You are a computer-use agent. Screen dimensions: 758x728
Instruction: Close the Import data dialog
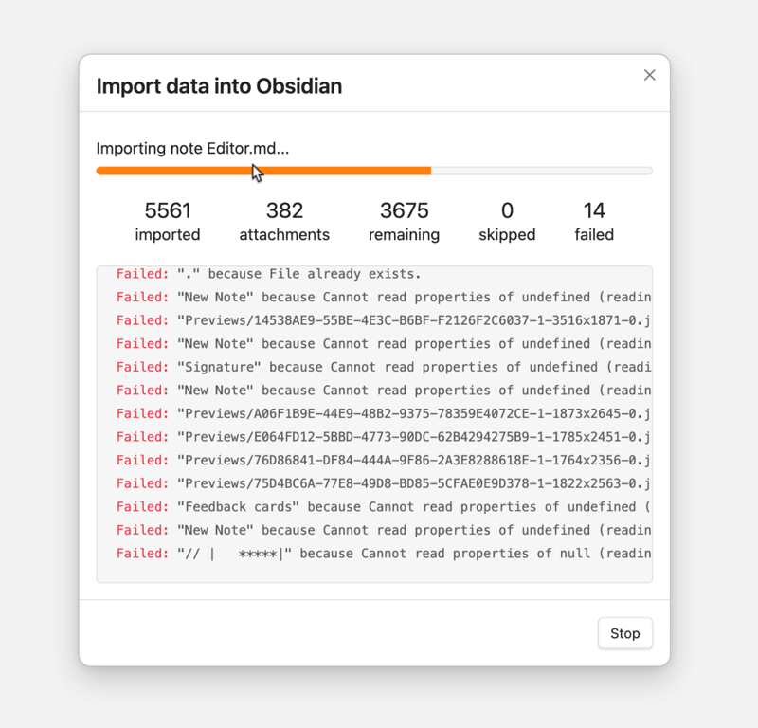click(x=649, y=75)
